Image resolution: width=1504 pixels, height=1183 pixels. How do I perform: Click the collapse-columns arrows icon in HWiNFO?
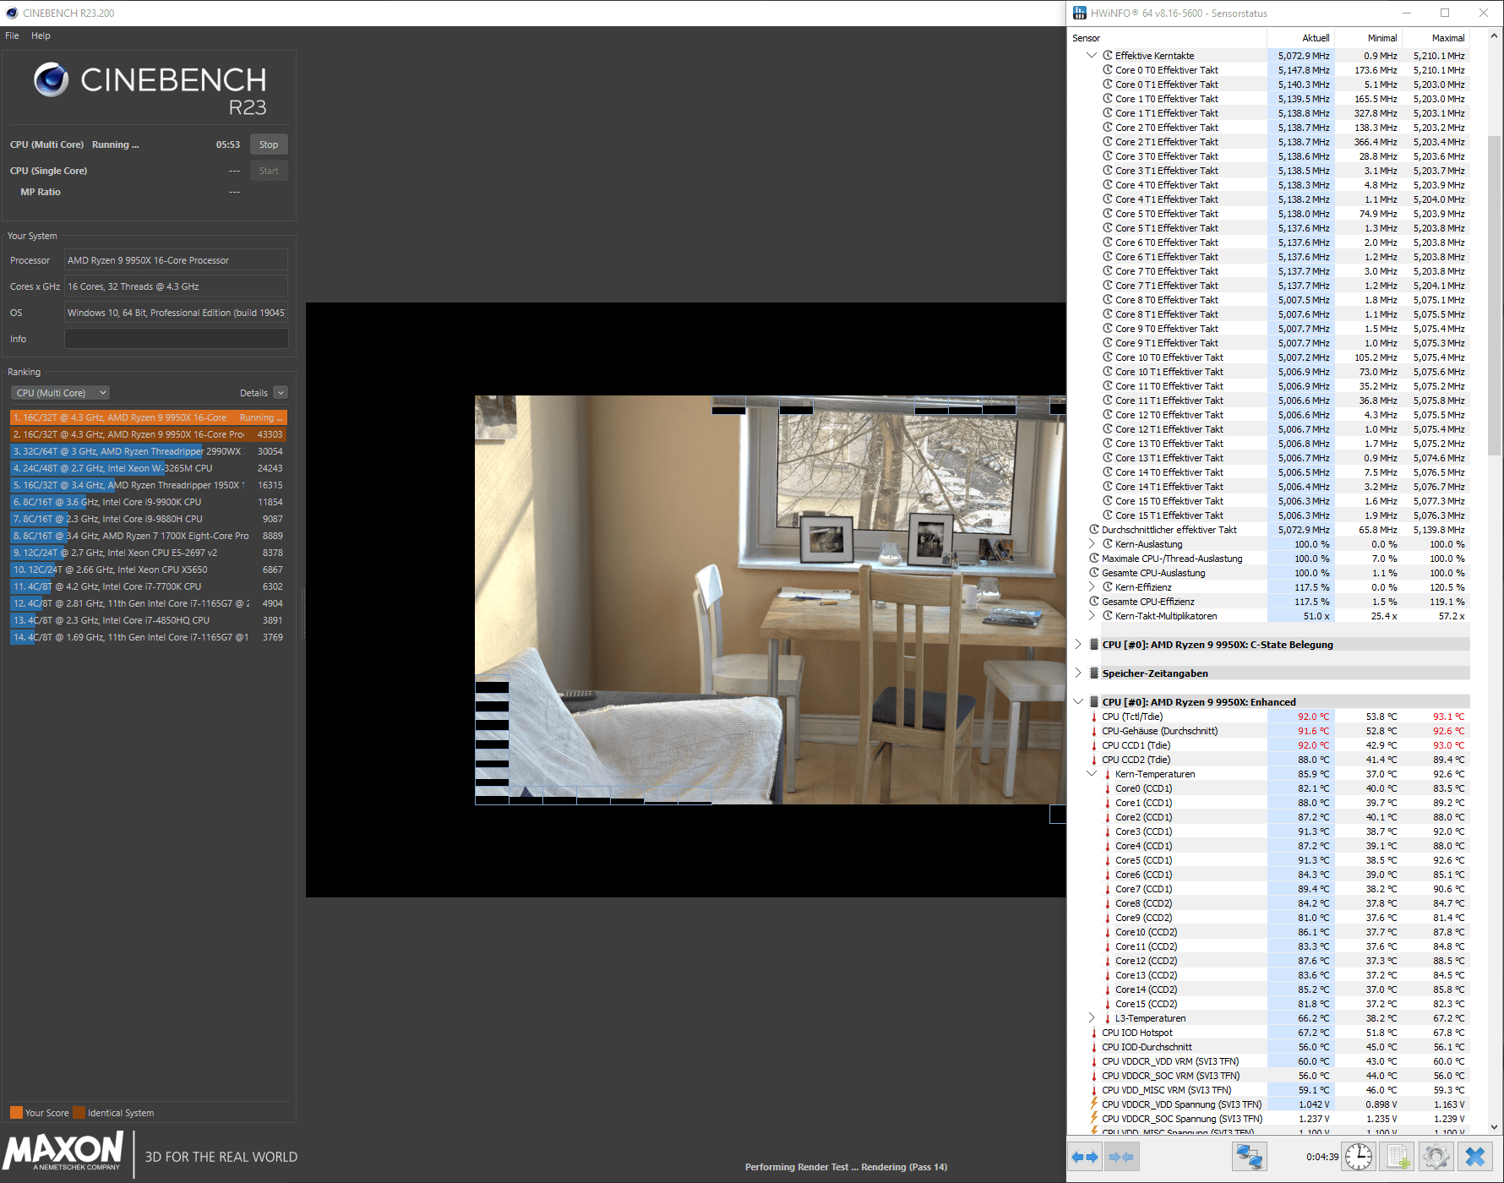[1121, 1157]
